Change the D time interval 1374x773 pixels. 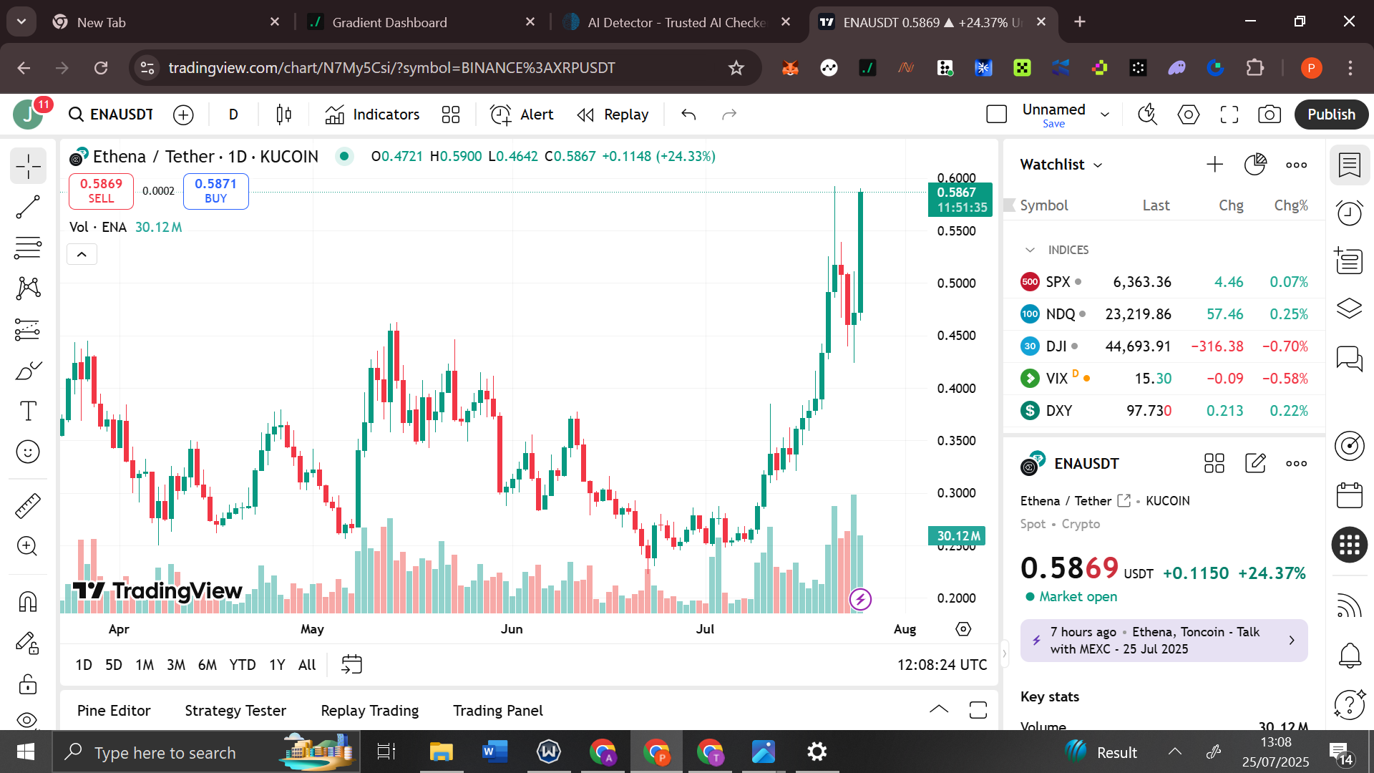233,115
